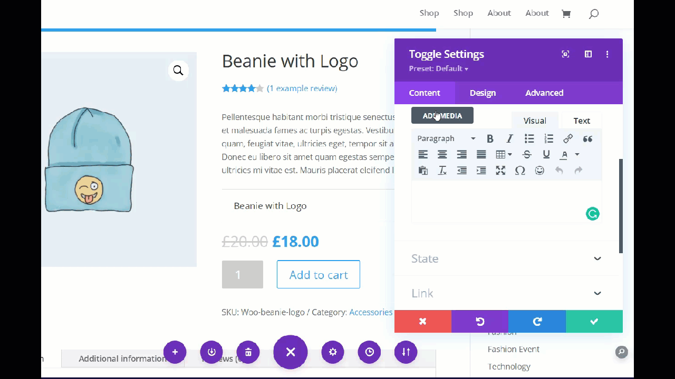This screenshot has height=379, width=675.
Task: Open the shopping cart icon
Action: tap(566, 14)
